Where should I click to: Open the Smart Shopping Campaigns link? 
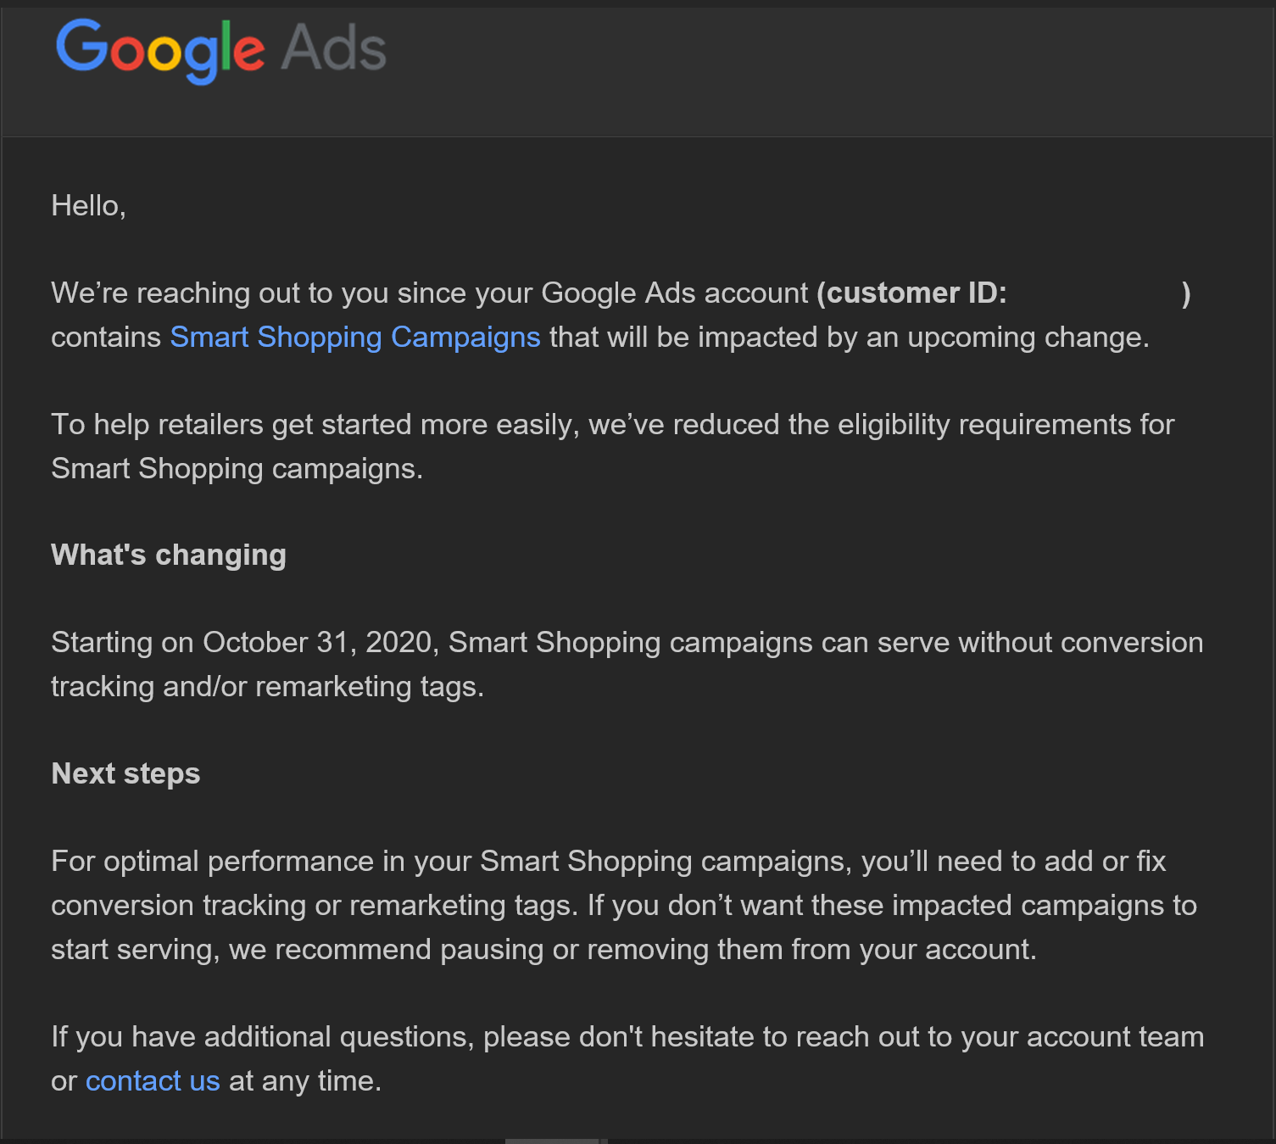tap(355, 337)
